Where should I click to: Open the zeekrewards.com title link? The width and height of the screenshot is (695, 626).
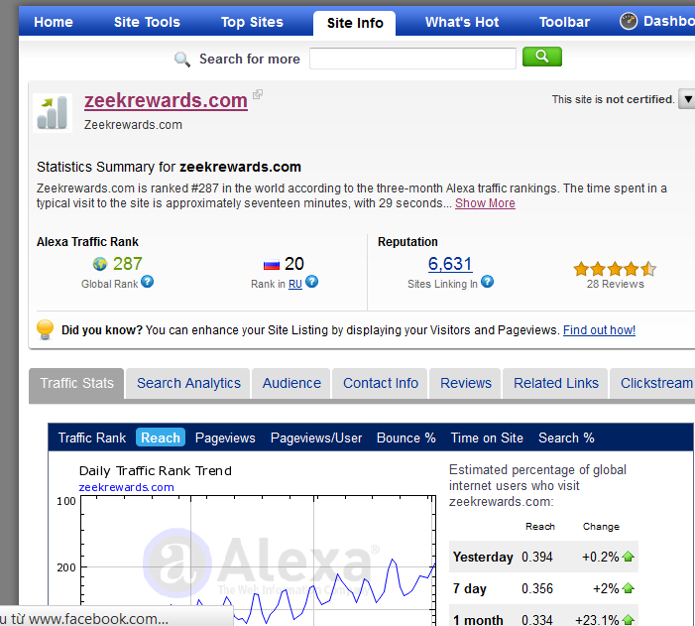pos(166,100)
